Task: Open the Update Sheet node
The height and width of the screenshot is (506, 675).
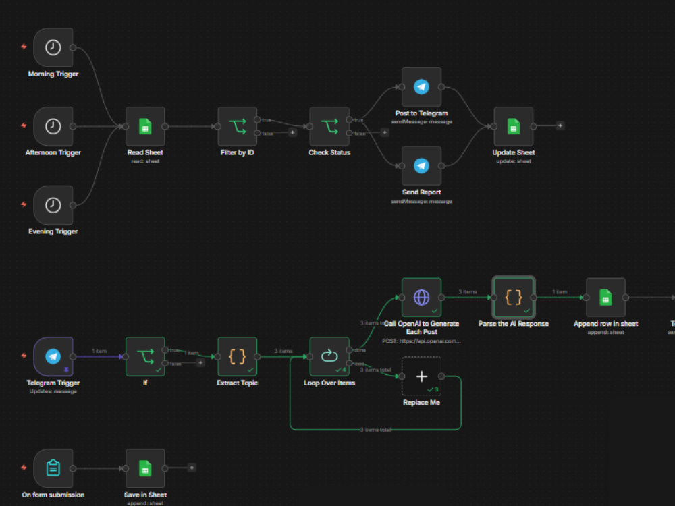Action: pyautogui.click(x=514, y=126)
